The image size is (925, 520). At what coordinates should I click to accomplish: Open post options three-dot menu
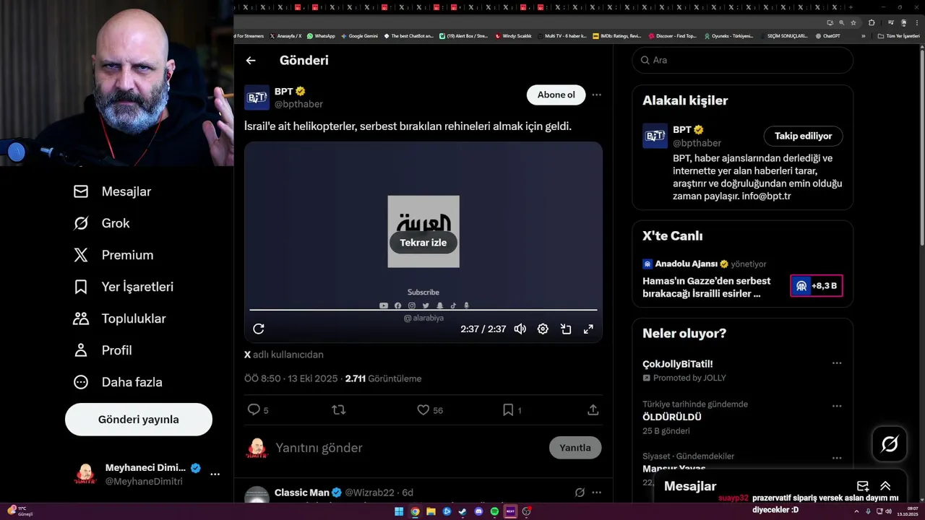(596, 95)
